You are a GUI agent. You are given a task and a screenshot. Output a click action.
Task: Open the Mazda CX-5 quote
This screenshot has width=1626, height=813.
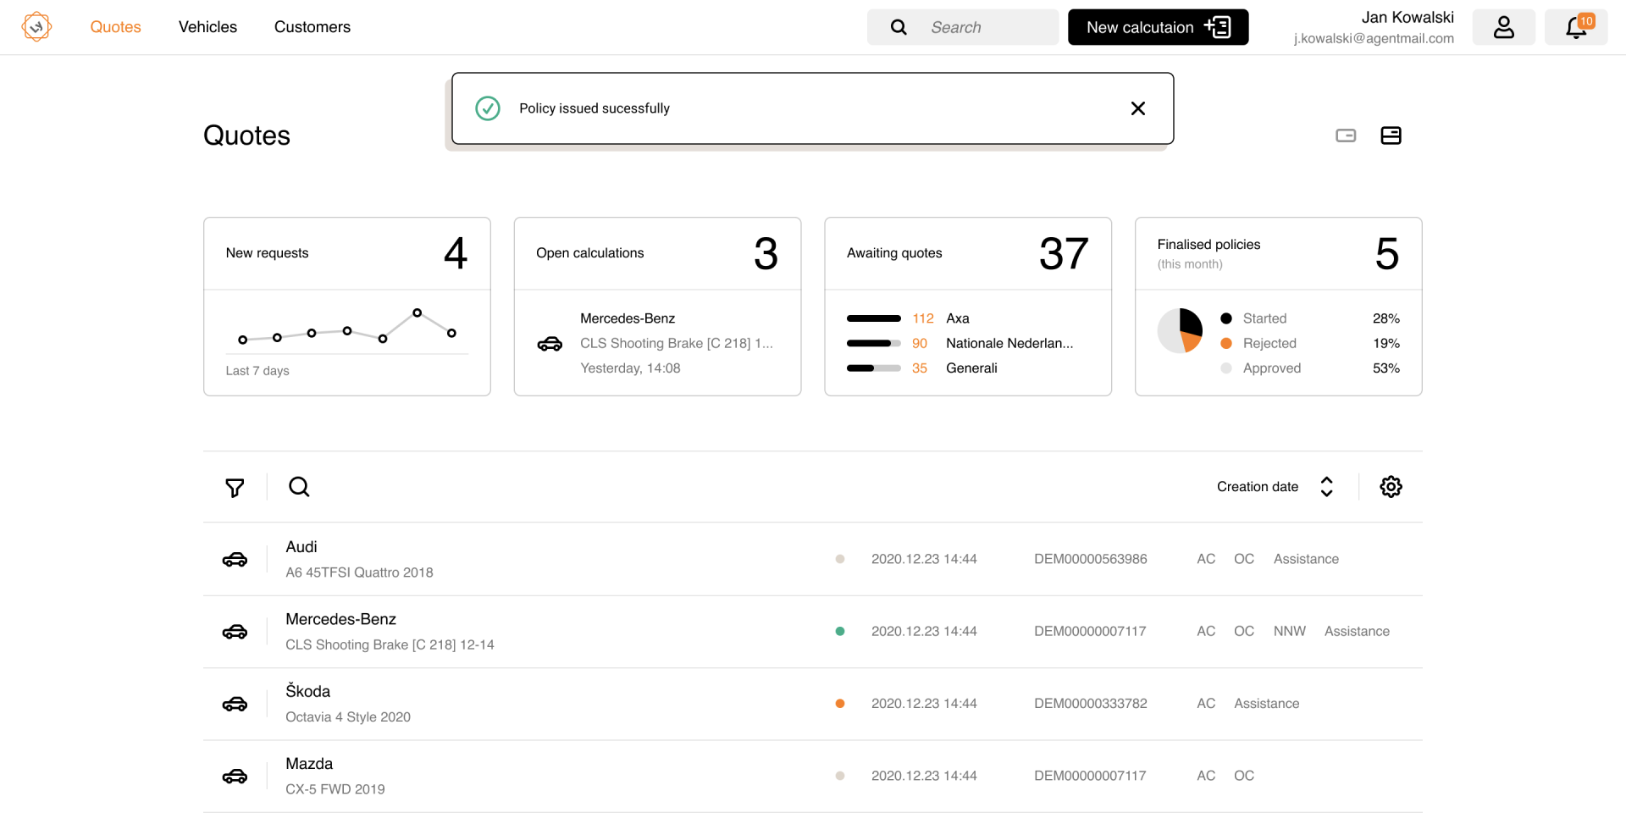pyautogui.click(x=813, y=776)
